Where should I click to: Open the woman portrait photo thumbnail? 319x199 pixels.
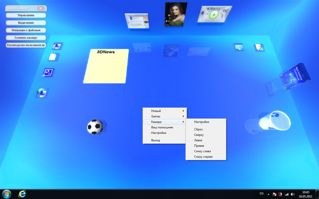click(x=176, y=14)
